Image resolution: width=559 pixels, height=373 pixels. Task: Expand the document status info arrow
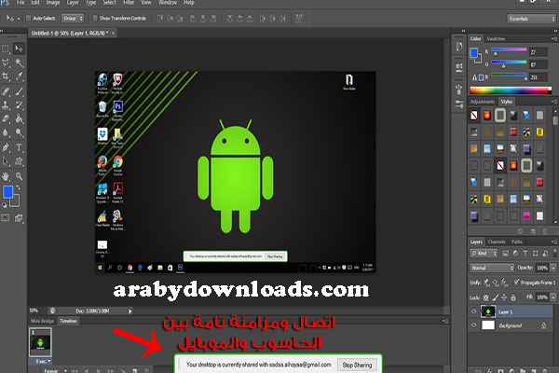click(x=130, y=311)
